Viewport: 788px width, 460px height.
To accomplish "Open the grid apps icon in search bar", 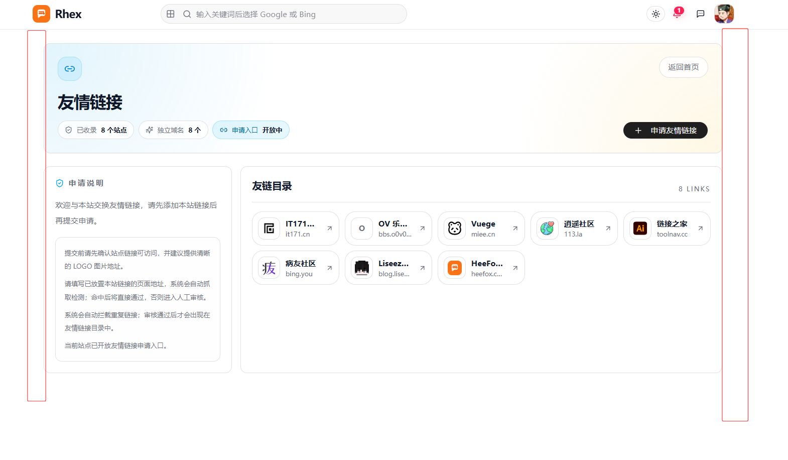I will [x=171, y=14].
